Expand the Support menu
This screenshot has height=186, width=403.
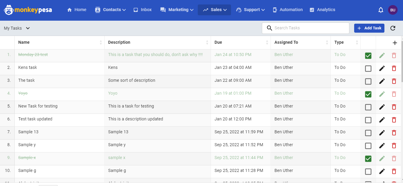[250, 10]
